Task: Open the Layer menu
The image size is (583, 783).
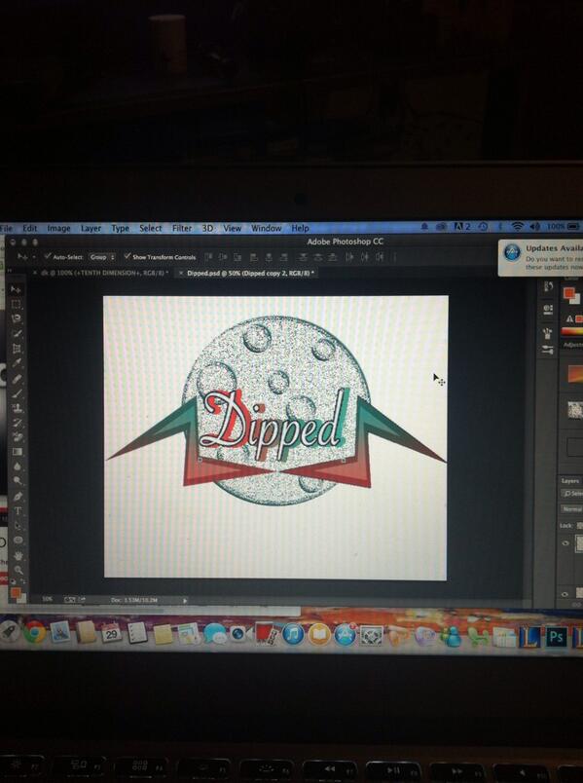Action: pyautogui.click(x=91, y=228)
